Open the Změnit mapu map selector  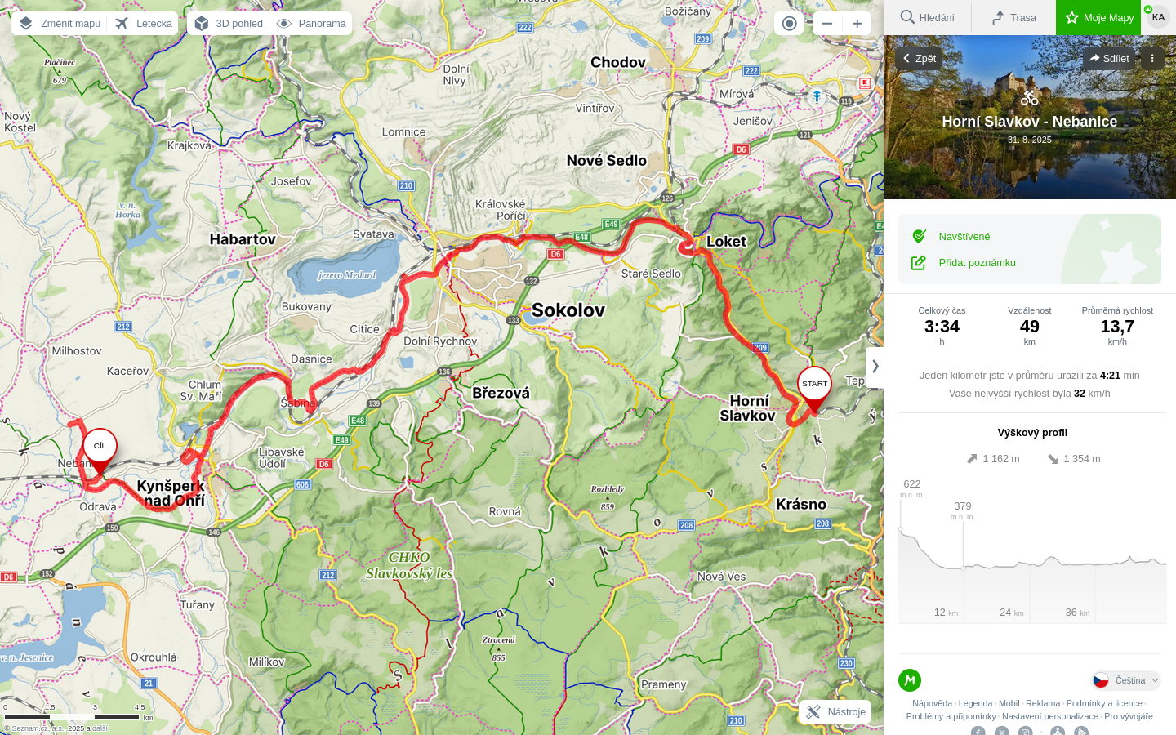click(60, 23)
